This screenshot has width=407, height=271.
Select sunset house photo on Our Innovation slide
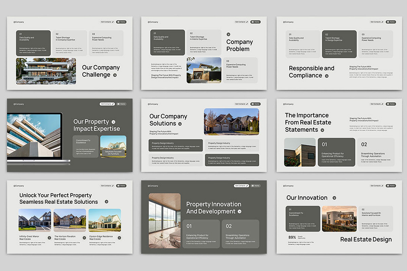pyautogui.click(x=339, y=218)
